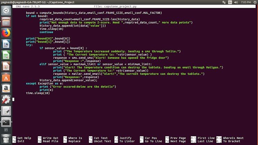Click the Cur Pos shortcut label
The width and height of the screenshot is (258, 145).
[x=151, y=138]
